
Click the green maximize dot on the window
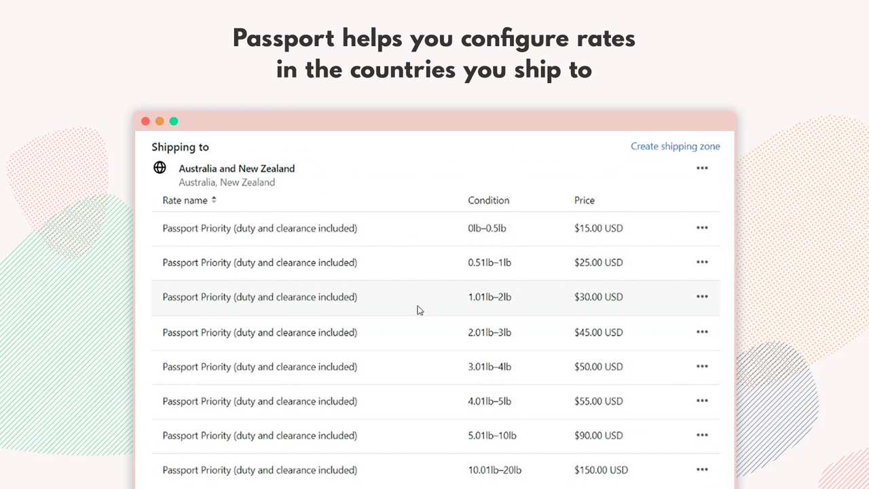coord(173,121)
